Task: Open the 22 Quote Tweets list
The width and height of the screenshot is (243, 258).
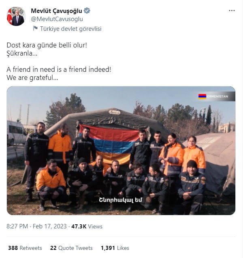Action: (71, 248)
